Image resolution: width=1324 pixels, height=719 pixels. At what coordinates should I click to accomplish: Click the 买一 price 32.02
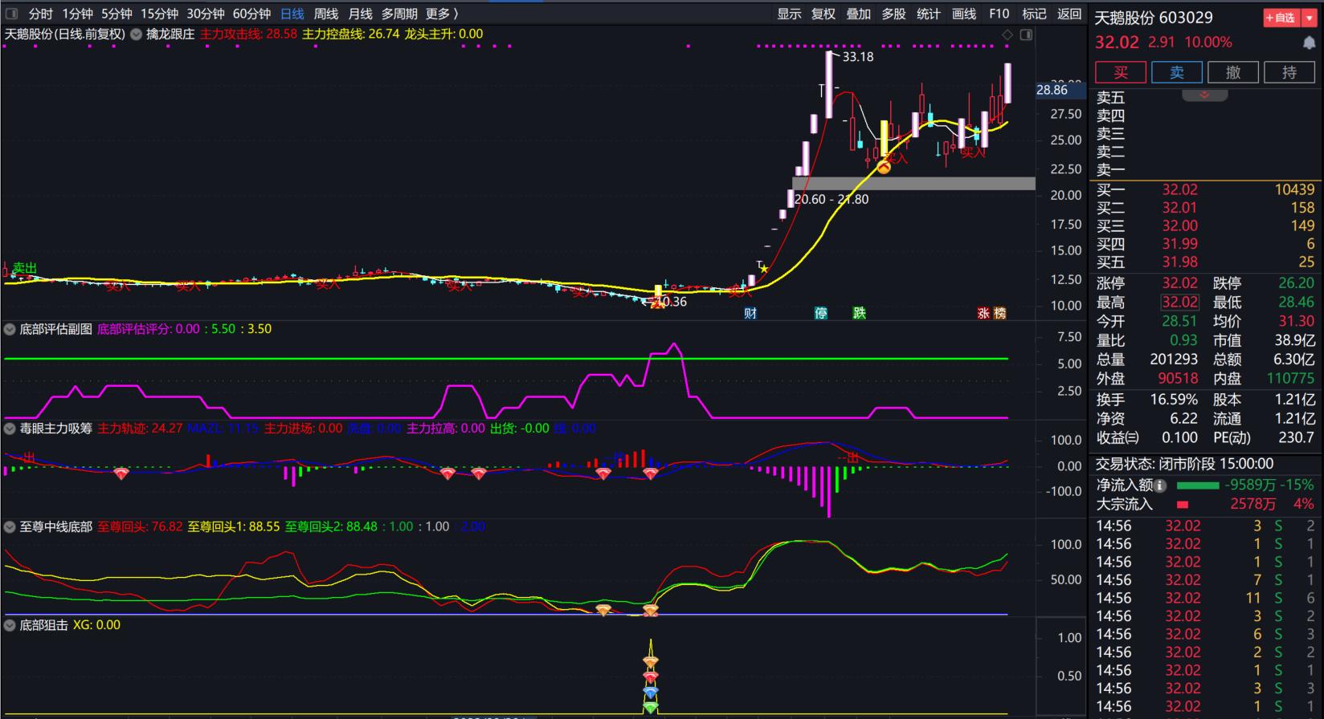tap(1179, 190)
